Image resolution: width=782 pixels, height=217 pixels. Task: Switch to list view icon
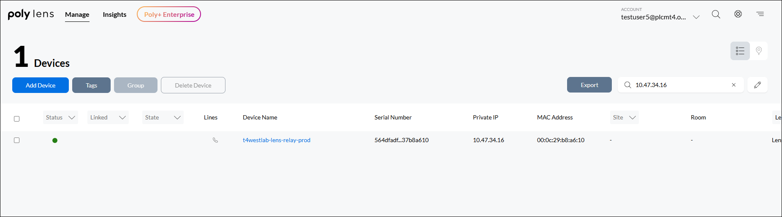[x=740, y=51]
